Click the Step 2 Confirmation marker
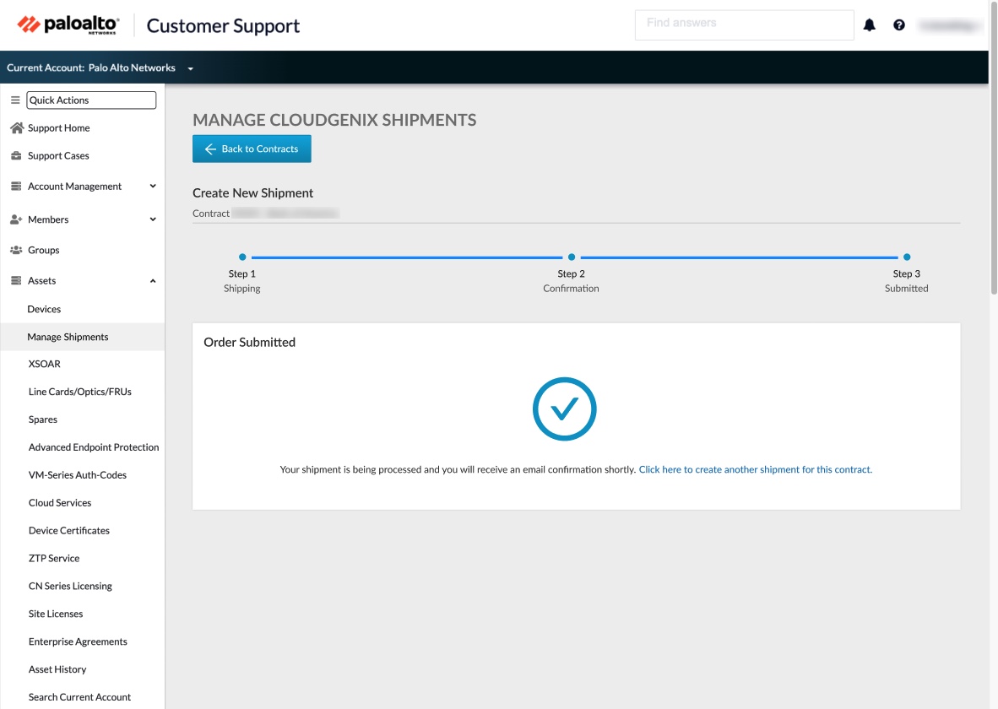The width and height of the screenshot is (998, 709). click(x=571, y=257)
